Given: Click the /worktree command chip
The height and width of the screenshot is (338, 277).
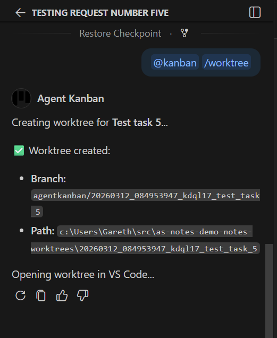Looking at the screenshot, I should (226, 63).
